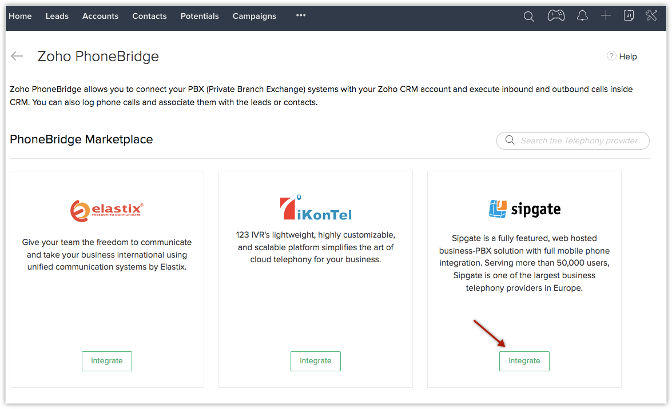672x409 pixels.
Task: Click the iKonTel logo
Action: coord(316,208)
